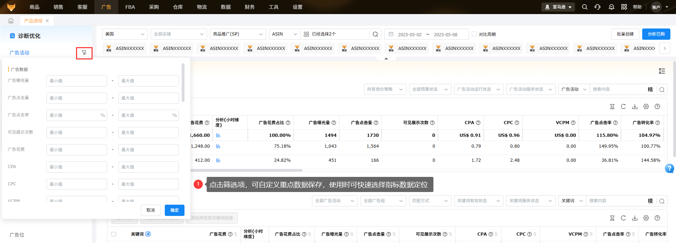Click the 确定 button in filter panel
The width and height of the screenshot is (676, 243).
(x=174, y=210)
